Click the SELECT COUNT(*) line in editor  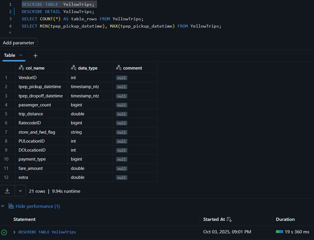click(82, 19)
